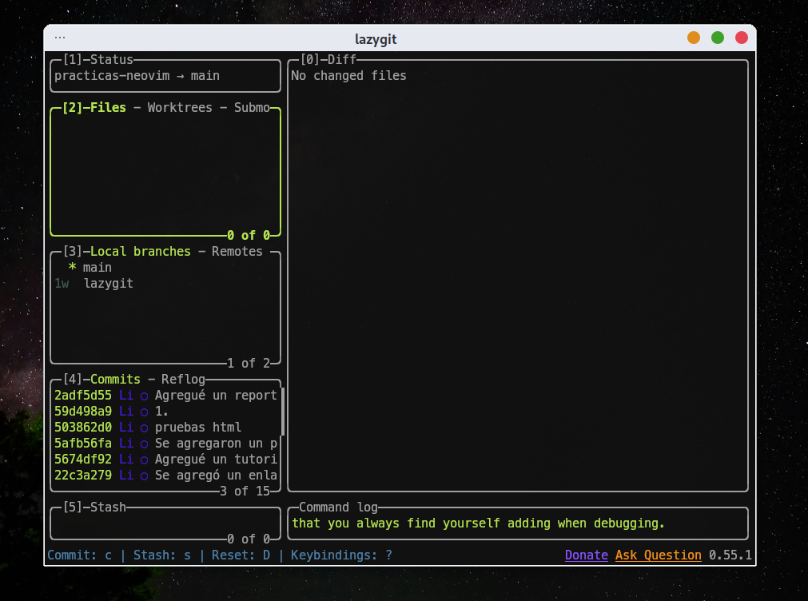Click the green maximize window button
808x601 pixels.
pyautogui.click(x=718, y=38)
